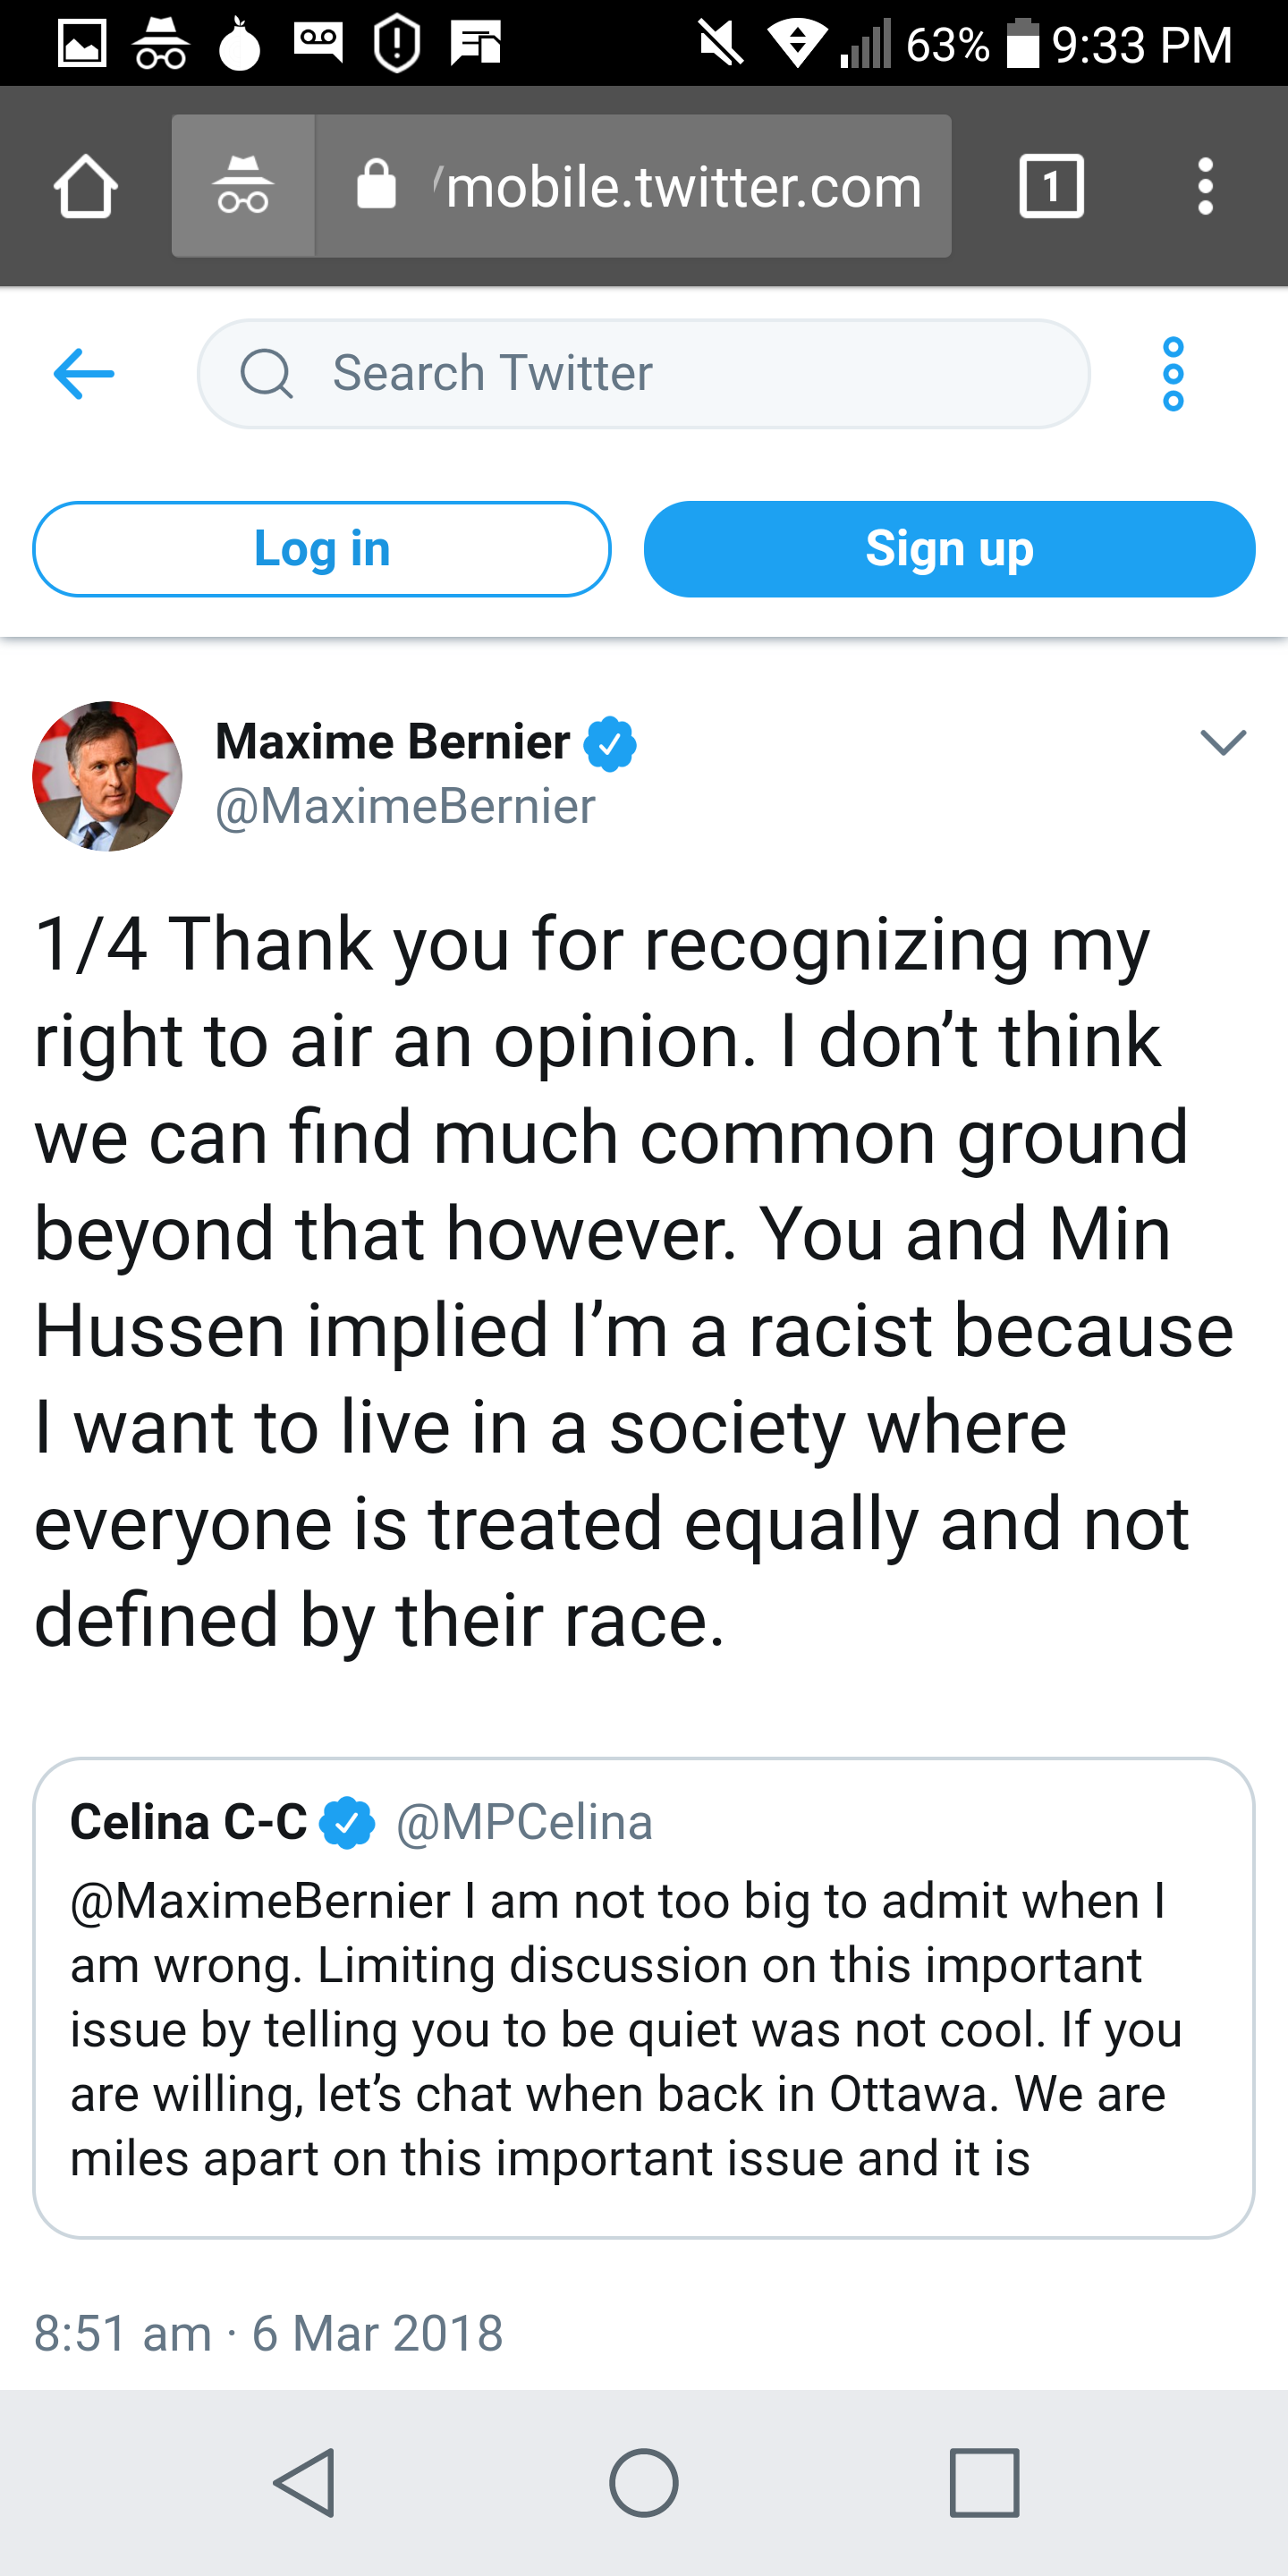Viewport: 1288px width, 2576px height.
Task: Tap the magnifier icon in search box
Action: 266,374
